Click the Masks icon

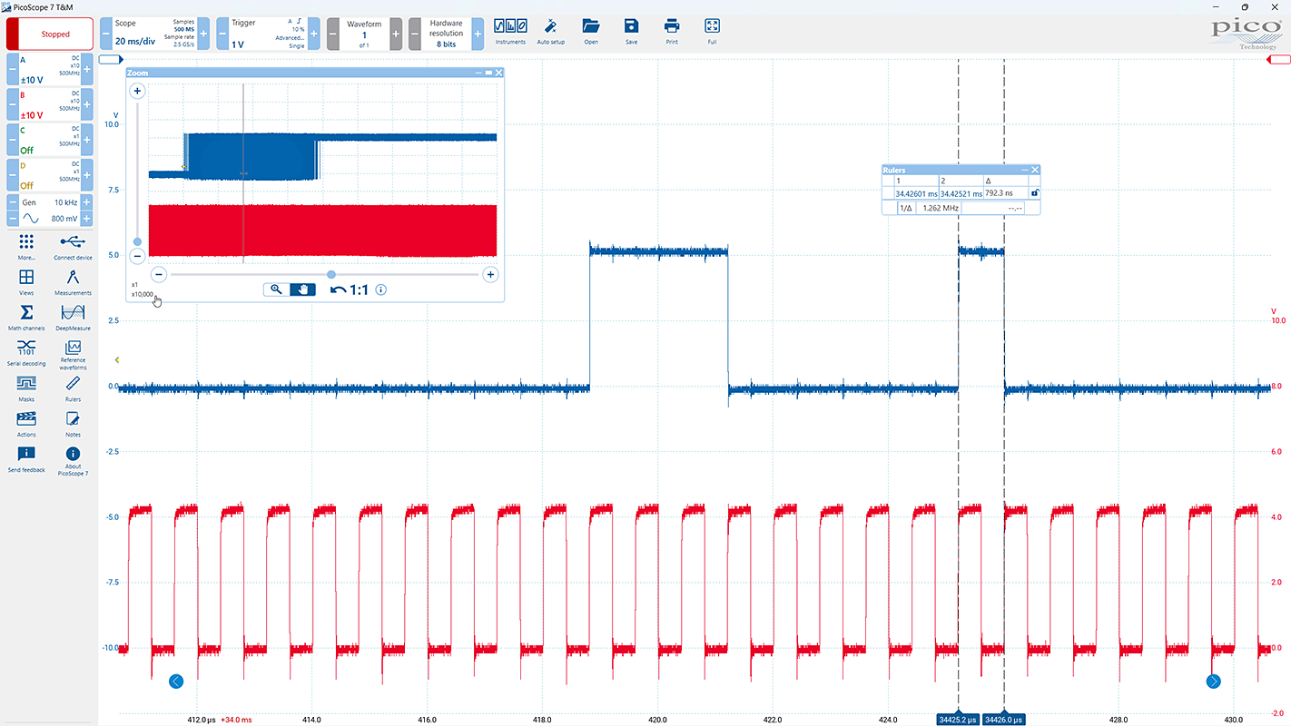click(x=26, y=385)
